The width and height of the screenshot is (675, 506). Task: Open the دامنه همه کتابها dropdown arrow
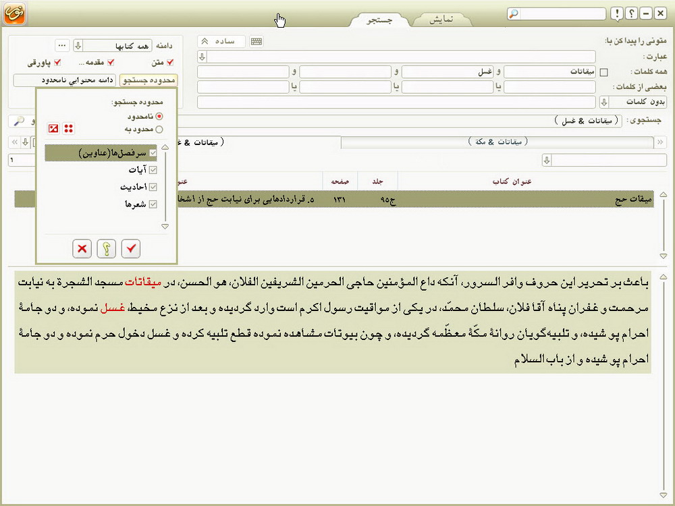click(78, 46)
